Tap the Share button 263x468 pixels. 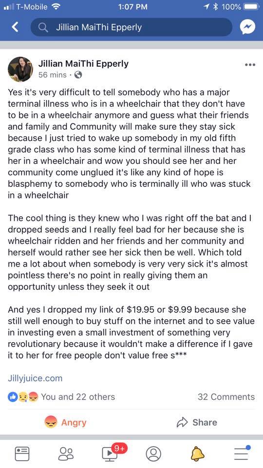[197, 422]
